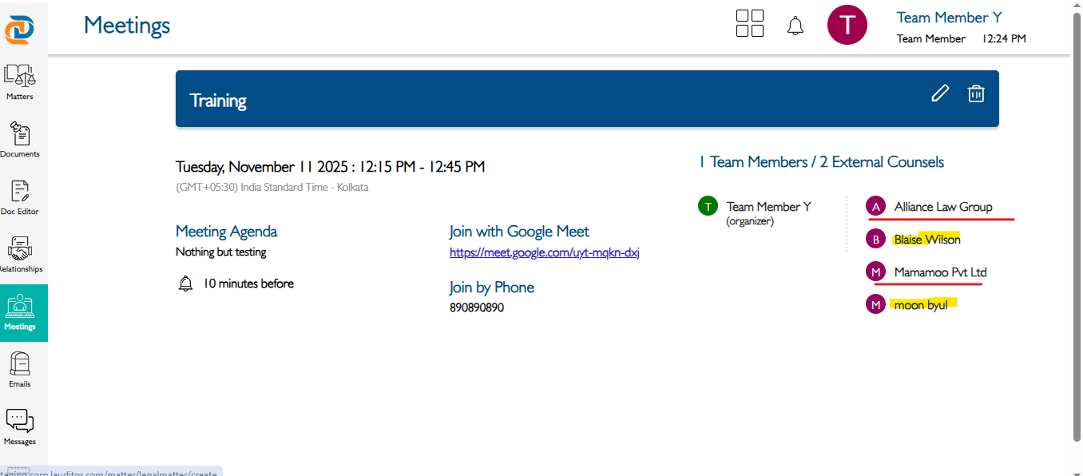The width and height of the screenshot is (1083, 476).
Task: Open the Google Meet link
Action: 544,252
